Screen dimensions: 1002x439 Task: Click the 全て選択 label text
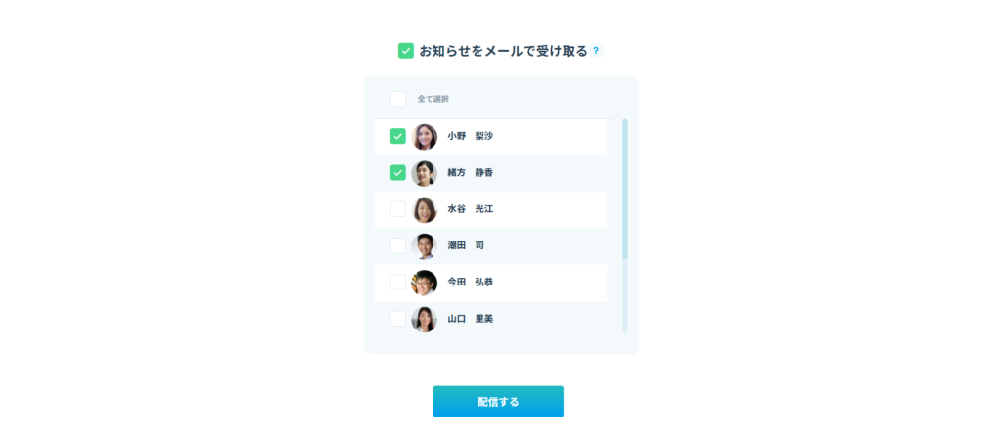pos(433,99)
